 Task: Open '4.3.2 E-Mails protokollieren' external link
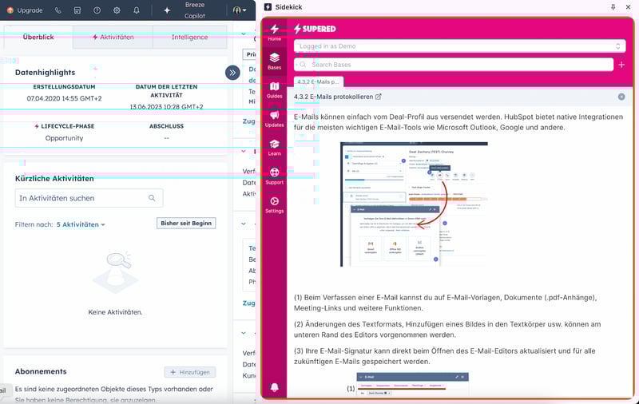(x=379, y=97)
